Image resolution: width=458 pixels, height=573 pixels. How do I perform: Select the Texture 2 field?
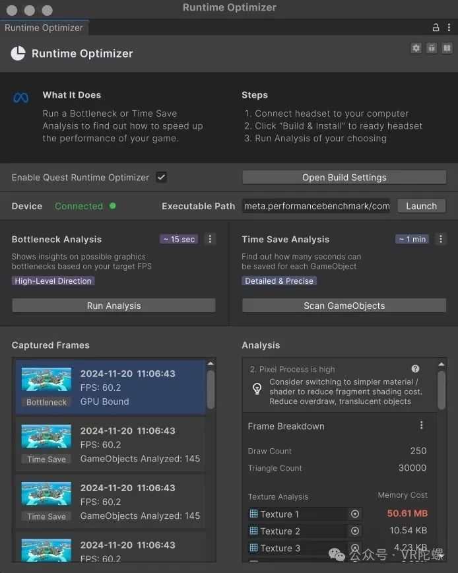pyautogui.click(x=305, y=531)
